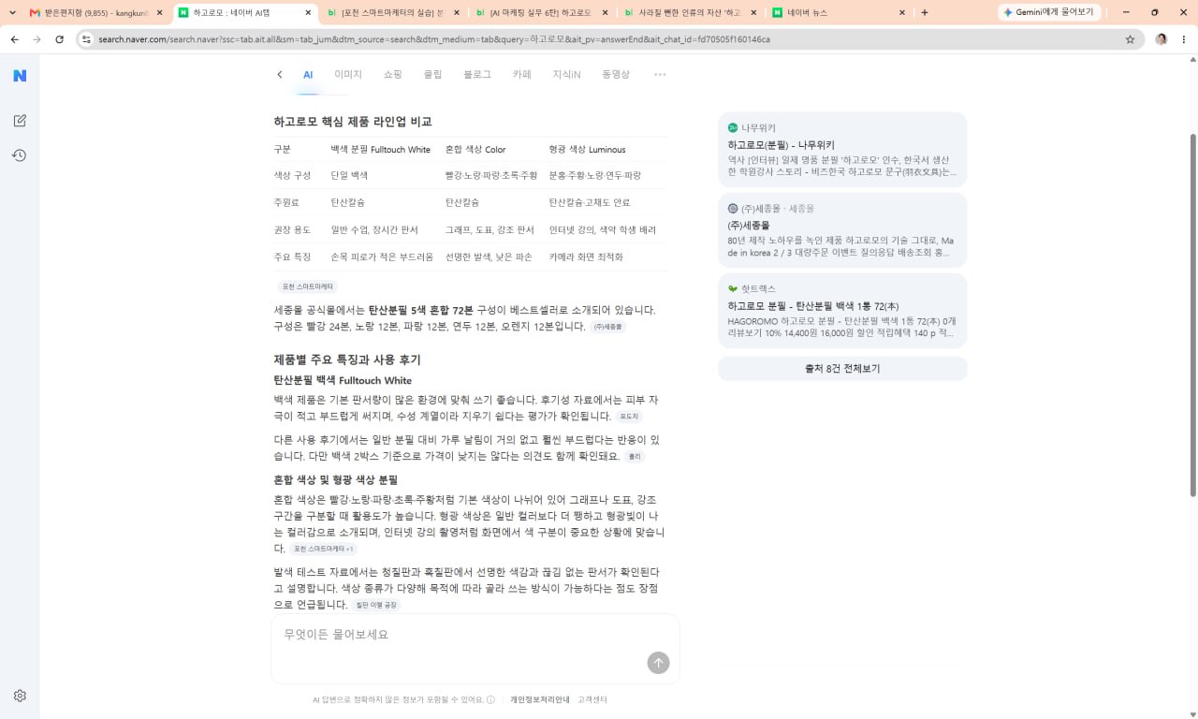This screenshot has height=719, width=1198.
Task: Click '제품별 주요 특징과 사용 후기' heading
Action: point(347,359)
